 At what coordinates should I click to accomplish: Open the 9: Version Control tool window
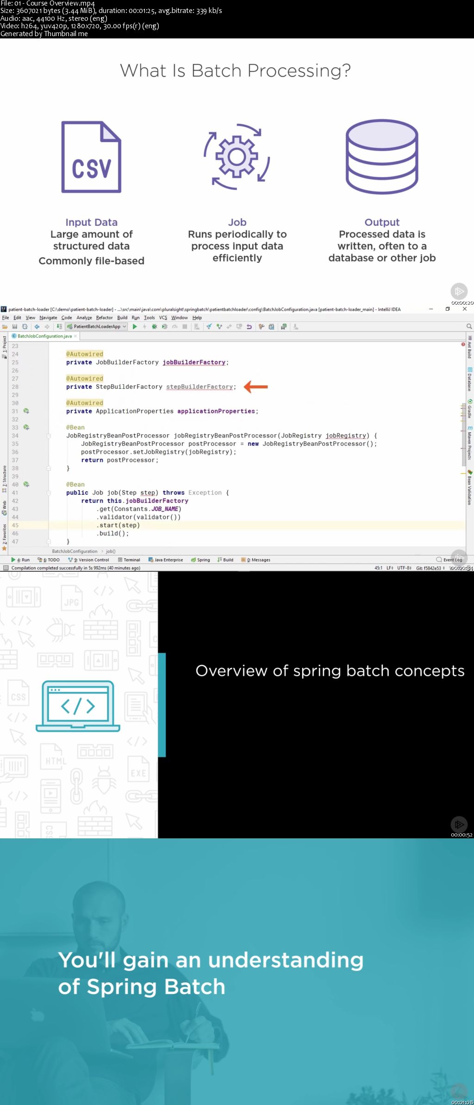89,560
